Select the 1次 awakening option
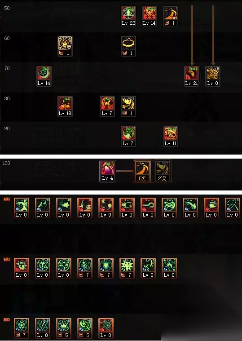Screen dimensions: 242x341 (x=142, y=171)
